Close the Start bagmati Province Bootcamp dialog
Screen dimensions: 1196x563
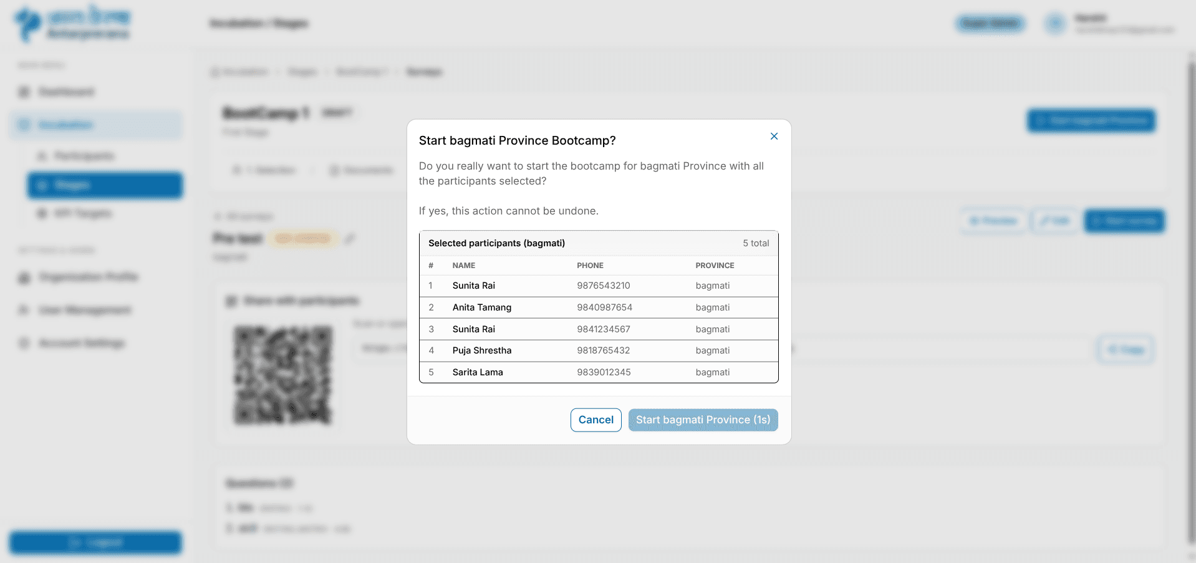774,136
